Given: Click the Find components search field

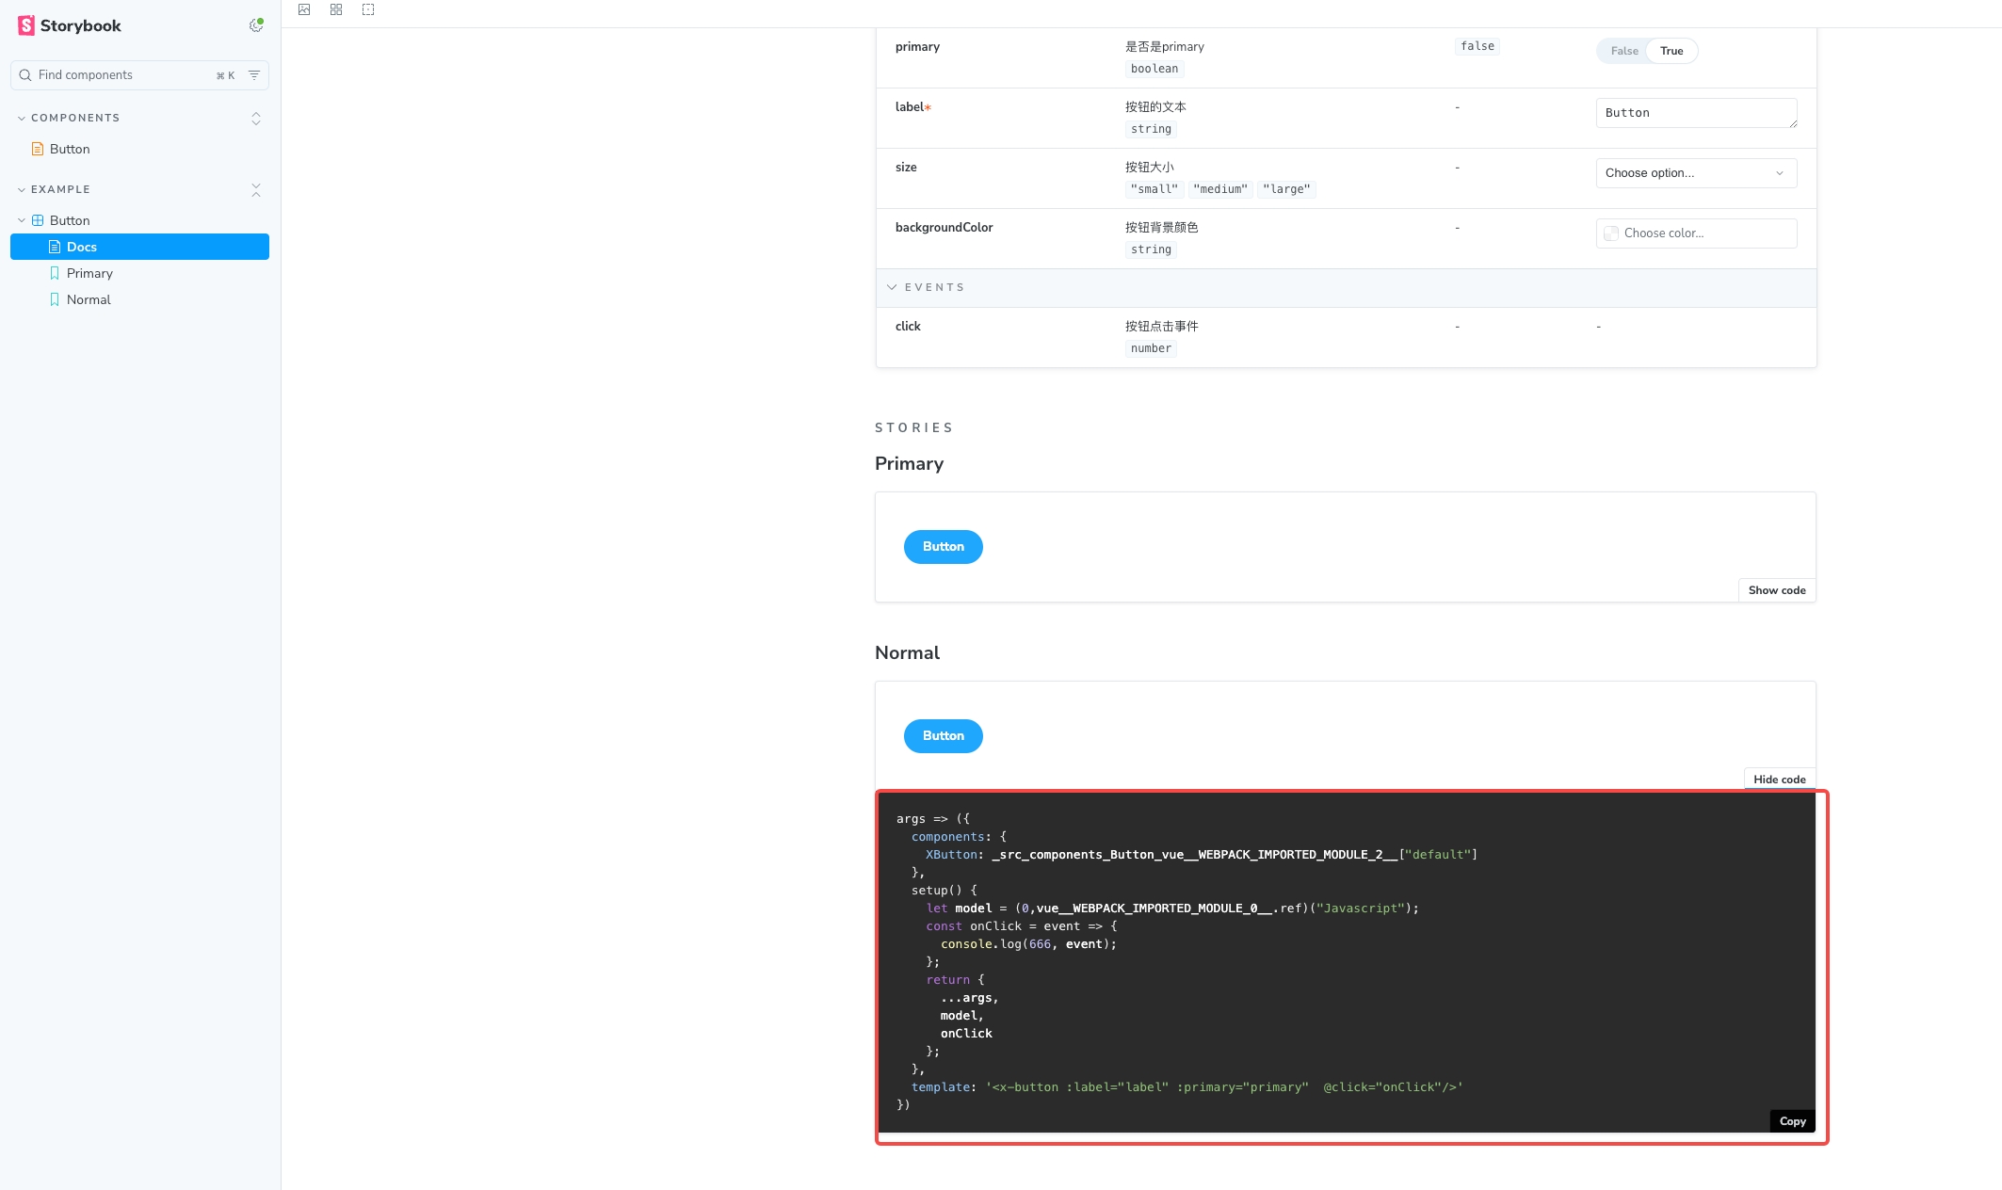Looking at the screenshot, I should [x=122, y=75].
